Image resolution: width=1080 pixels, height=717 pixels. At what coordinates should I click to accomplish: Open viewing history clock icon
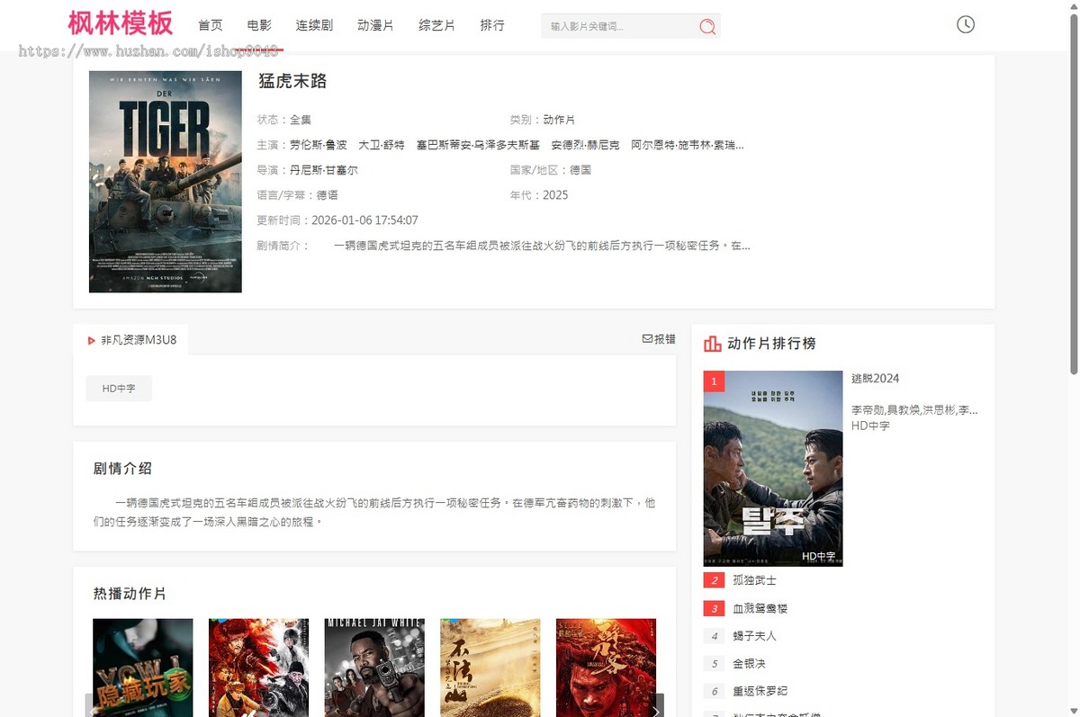coord(966,24)
